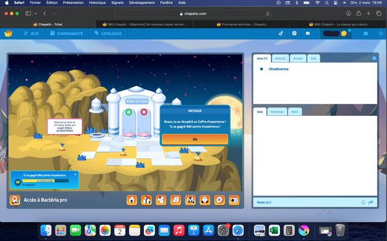Click the power logout icon
The height and width of the screenshot is (241, 387).
(381, 33)
